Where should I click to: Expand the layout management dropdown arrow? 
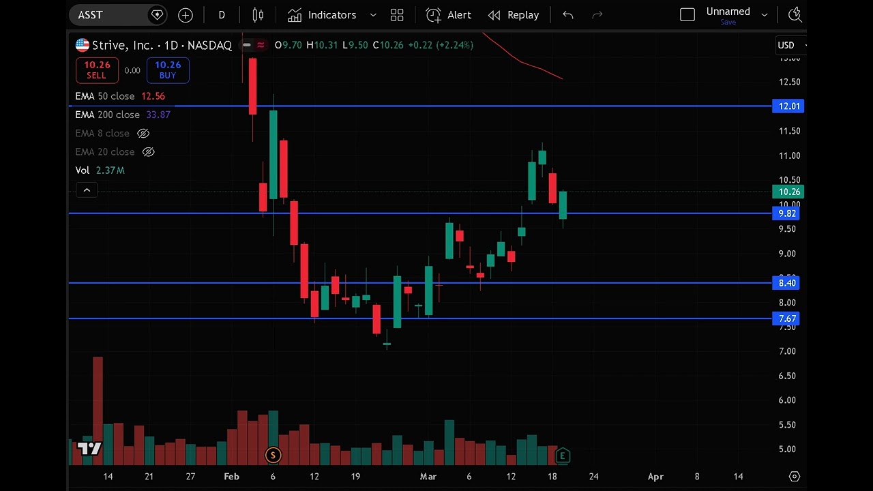point(765,14)
